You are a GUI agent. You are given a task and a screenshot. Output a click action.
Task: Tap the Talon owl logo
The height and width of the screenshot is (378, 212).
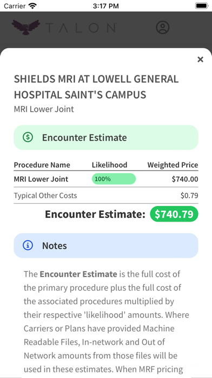tap(26, 27)
